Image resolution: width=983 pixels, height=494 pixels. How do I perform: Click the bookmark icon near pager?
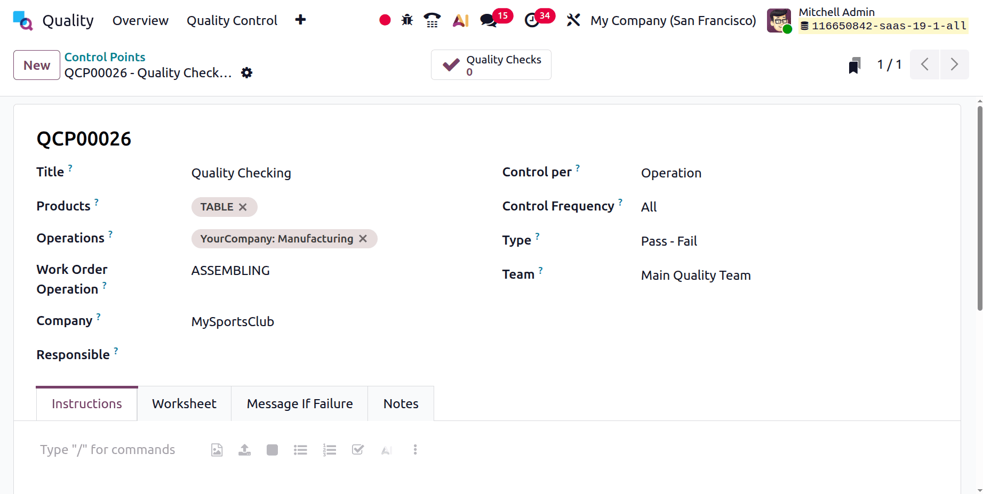[x=854, y=65]
